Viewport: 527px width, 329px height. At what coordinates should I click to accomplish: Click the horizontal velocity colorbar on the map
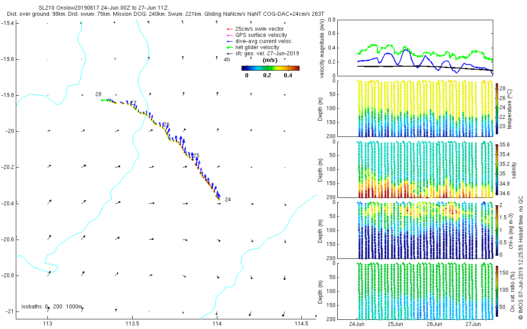pos(271,68)
